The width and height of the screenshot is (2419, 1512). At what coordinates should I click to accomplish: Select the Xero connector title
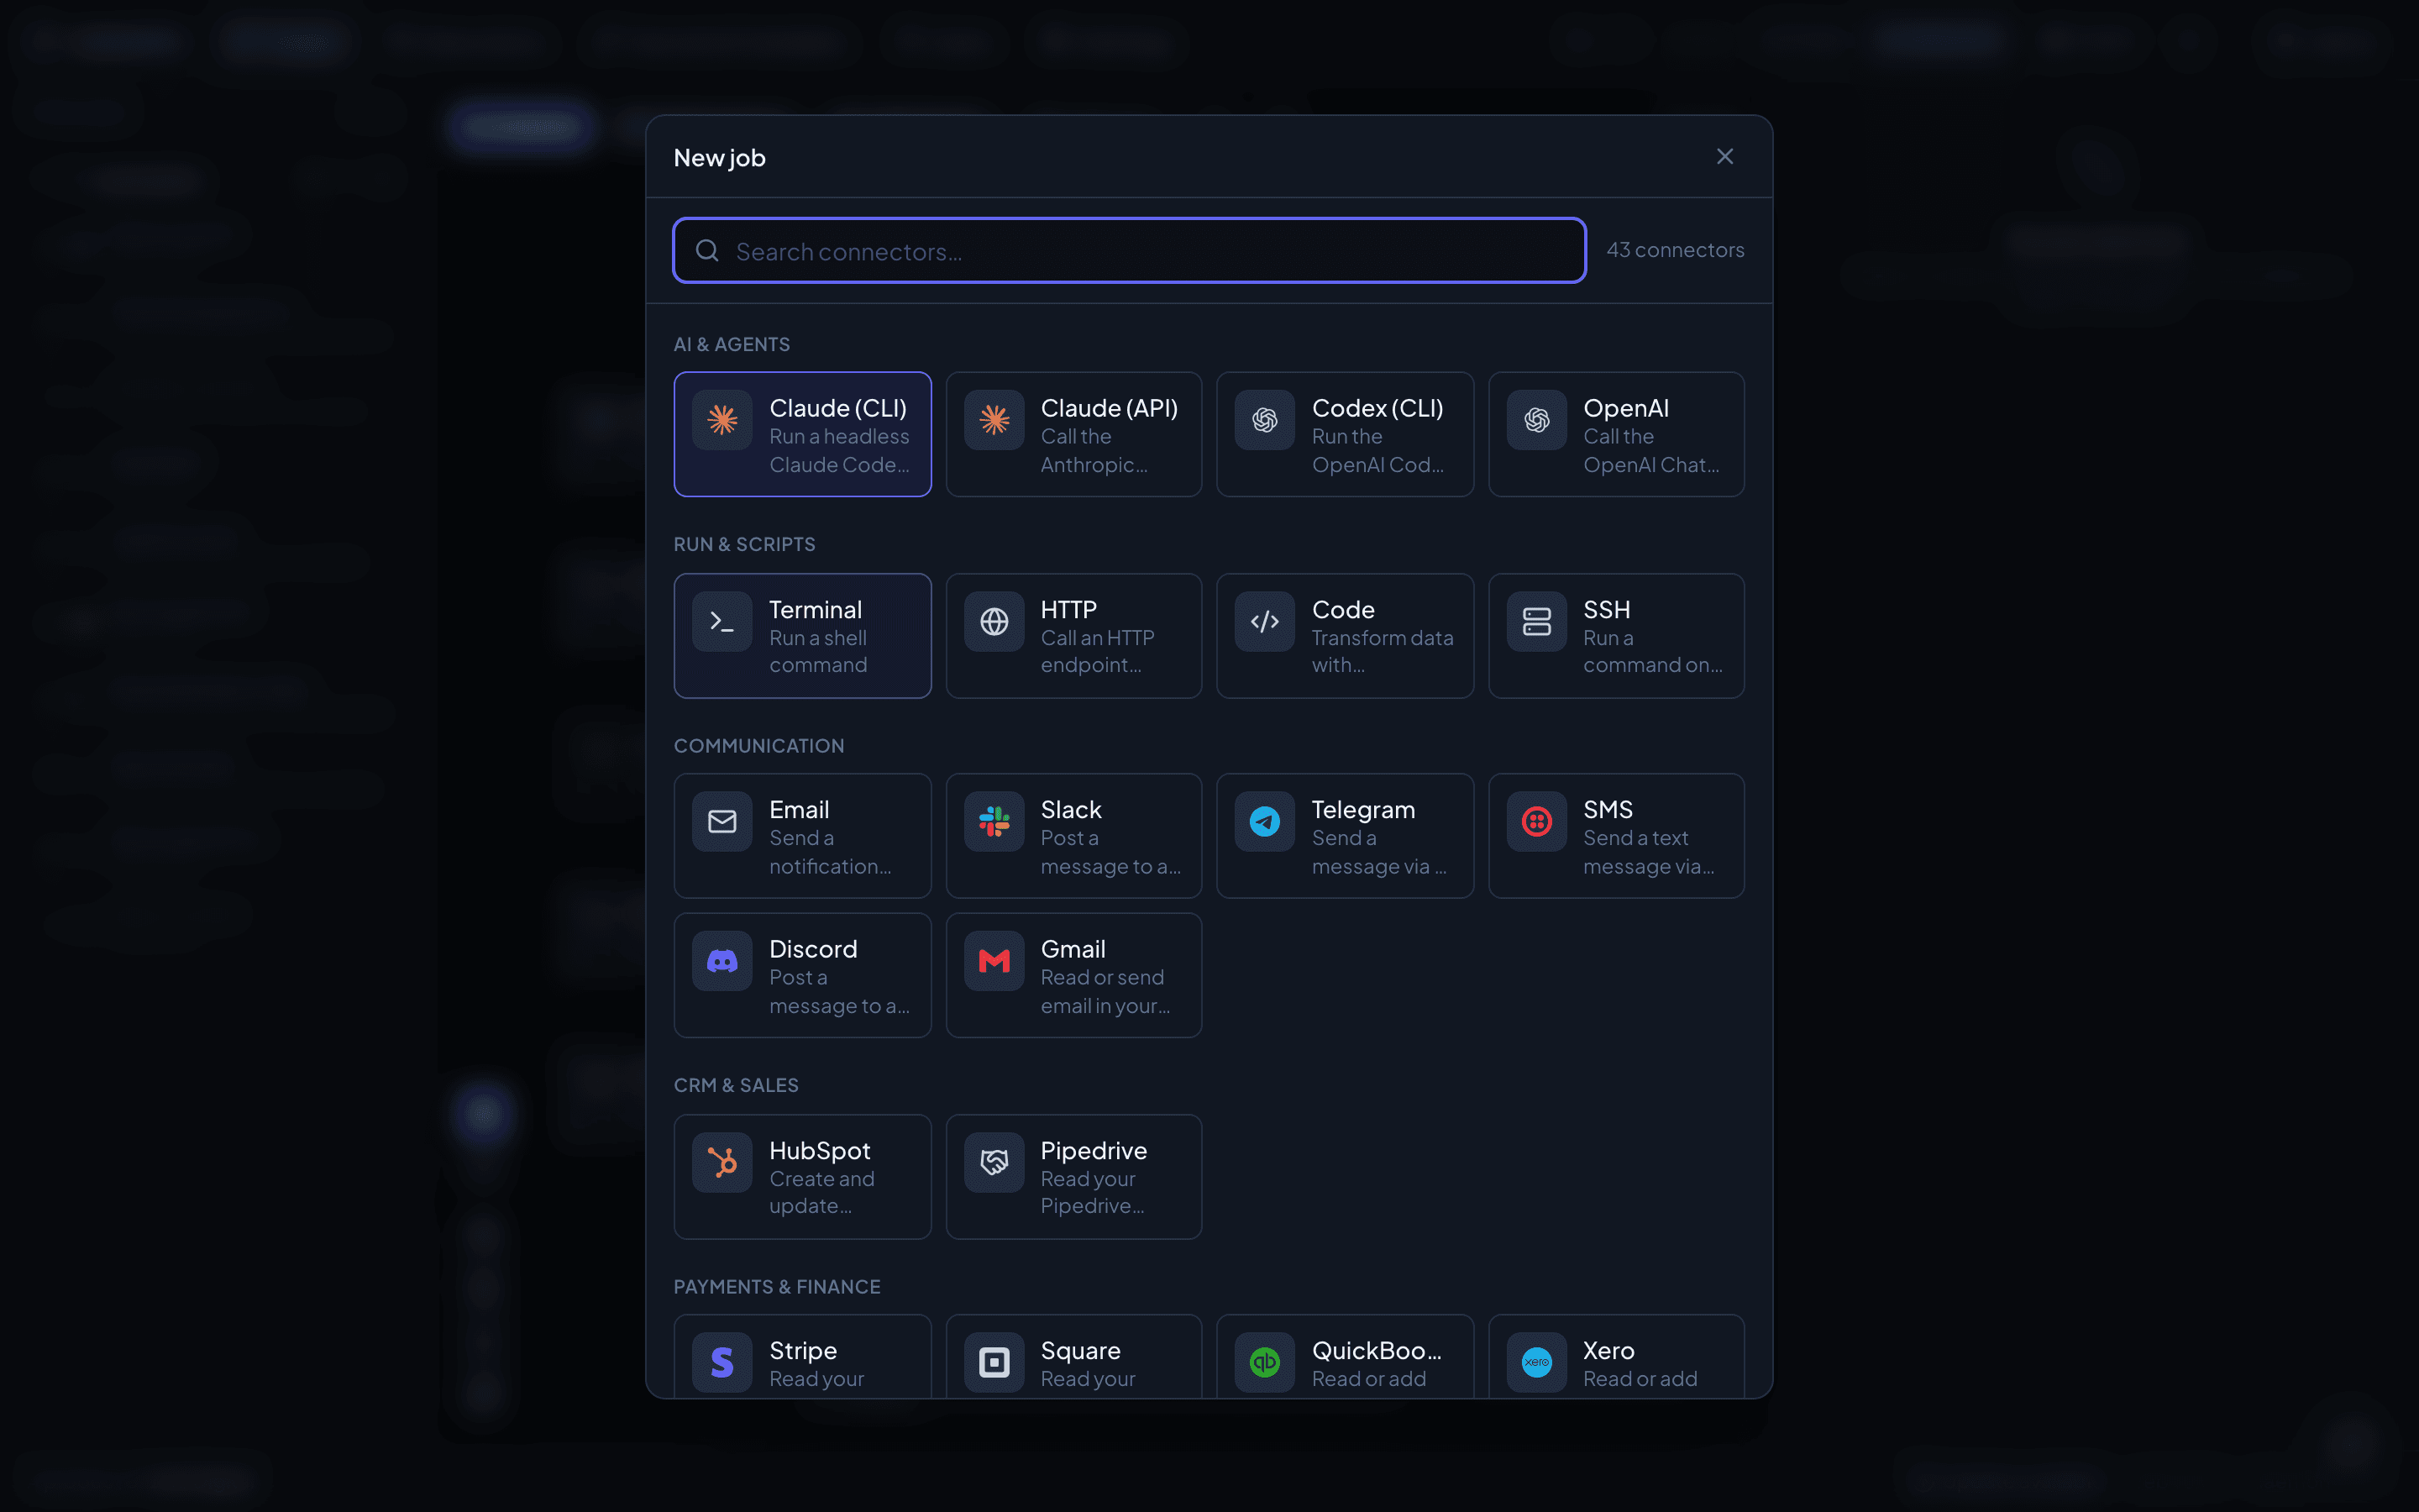(x=1608, y=1350)
